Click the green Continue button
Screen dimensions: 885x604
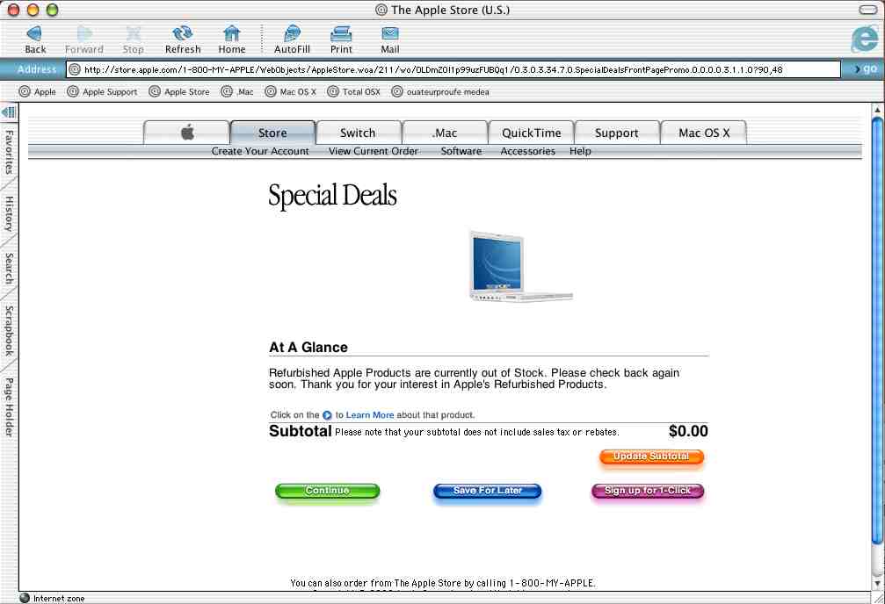coord(327,491)
